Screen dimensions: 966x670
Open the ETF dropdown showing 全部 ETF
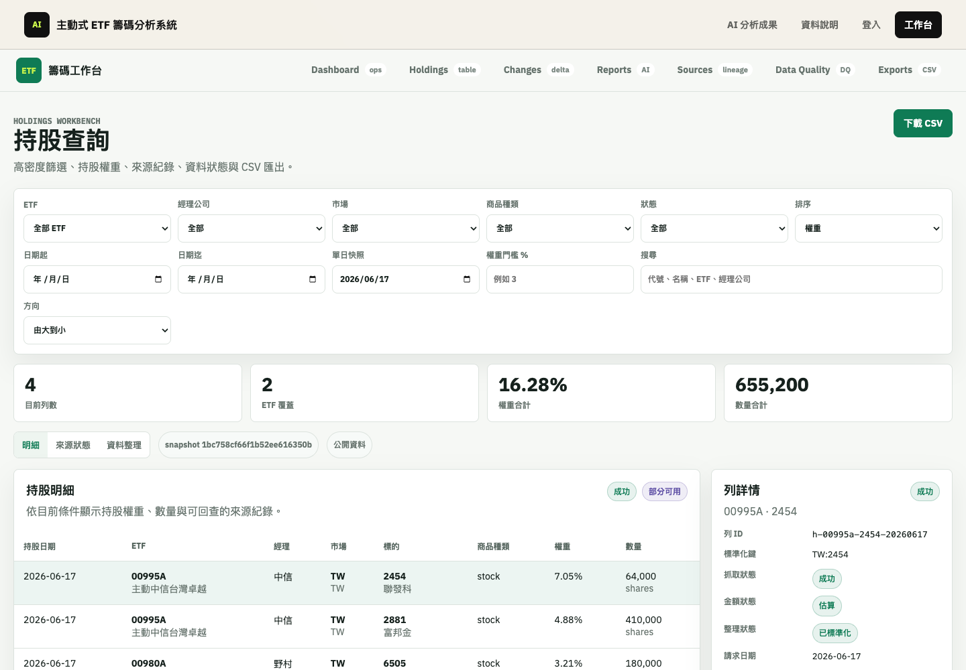(97, 228)
